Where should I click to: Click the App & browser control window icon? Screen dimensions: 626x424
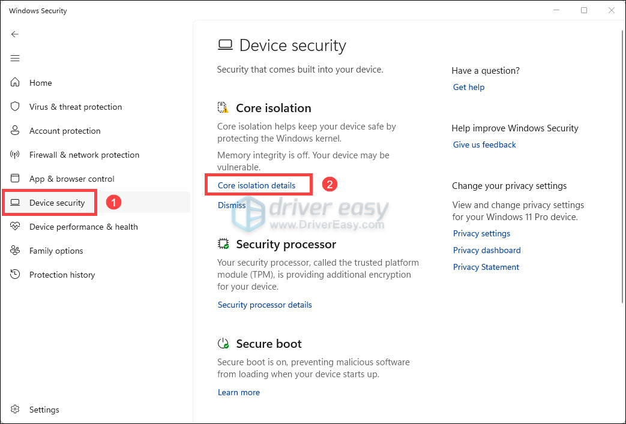tap(15, 178)
